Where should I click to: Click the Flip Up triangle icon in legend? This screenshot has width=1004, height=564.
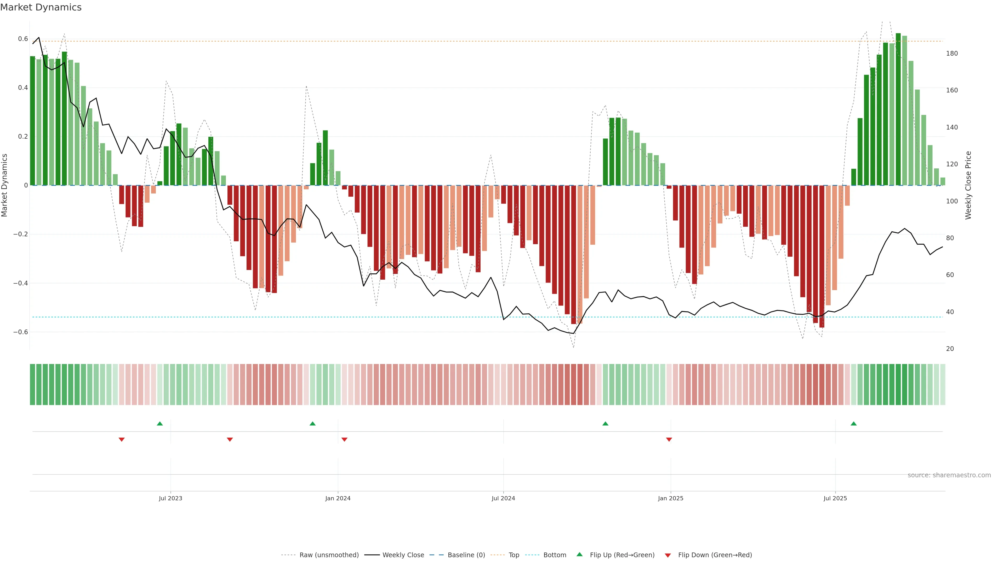point(579,554)
